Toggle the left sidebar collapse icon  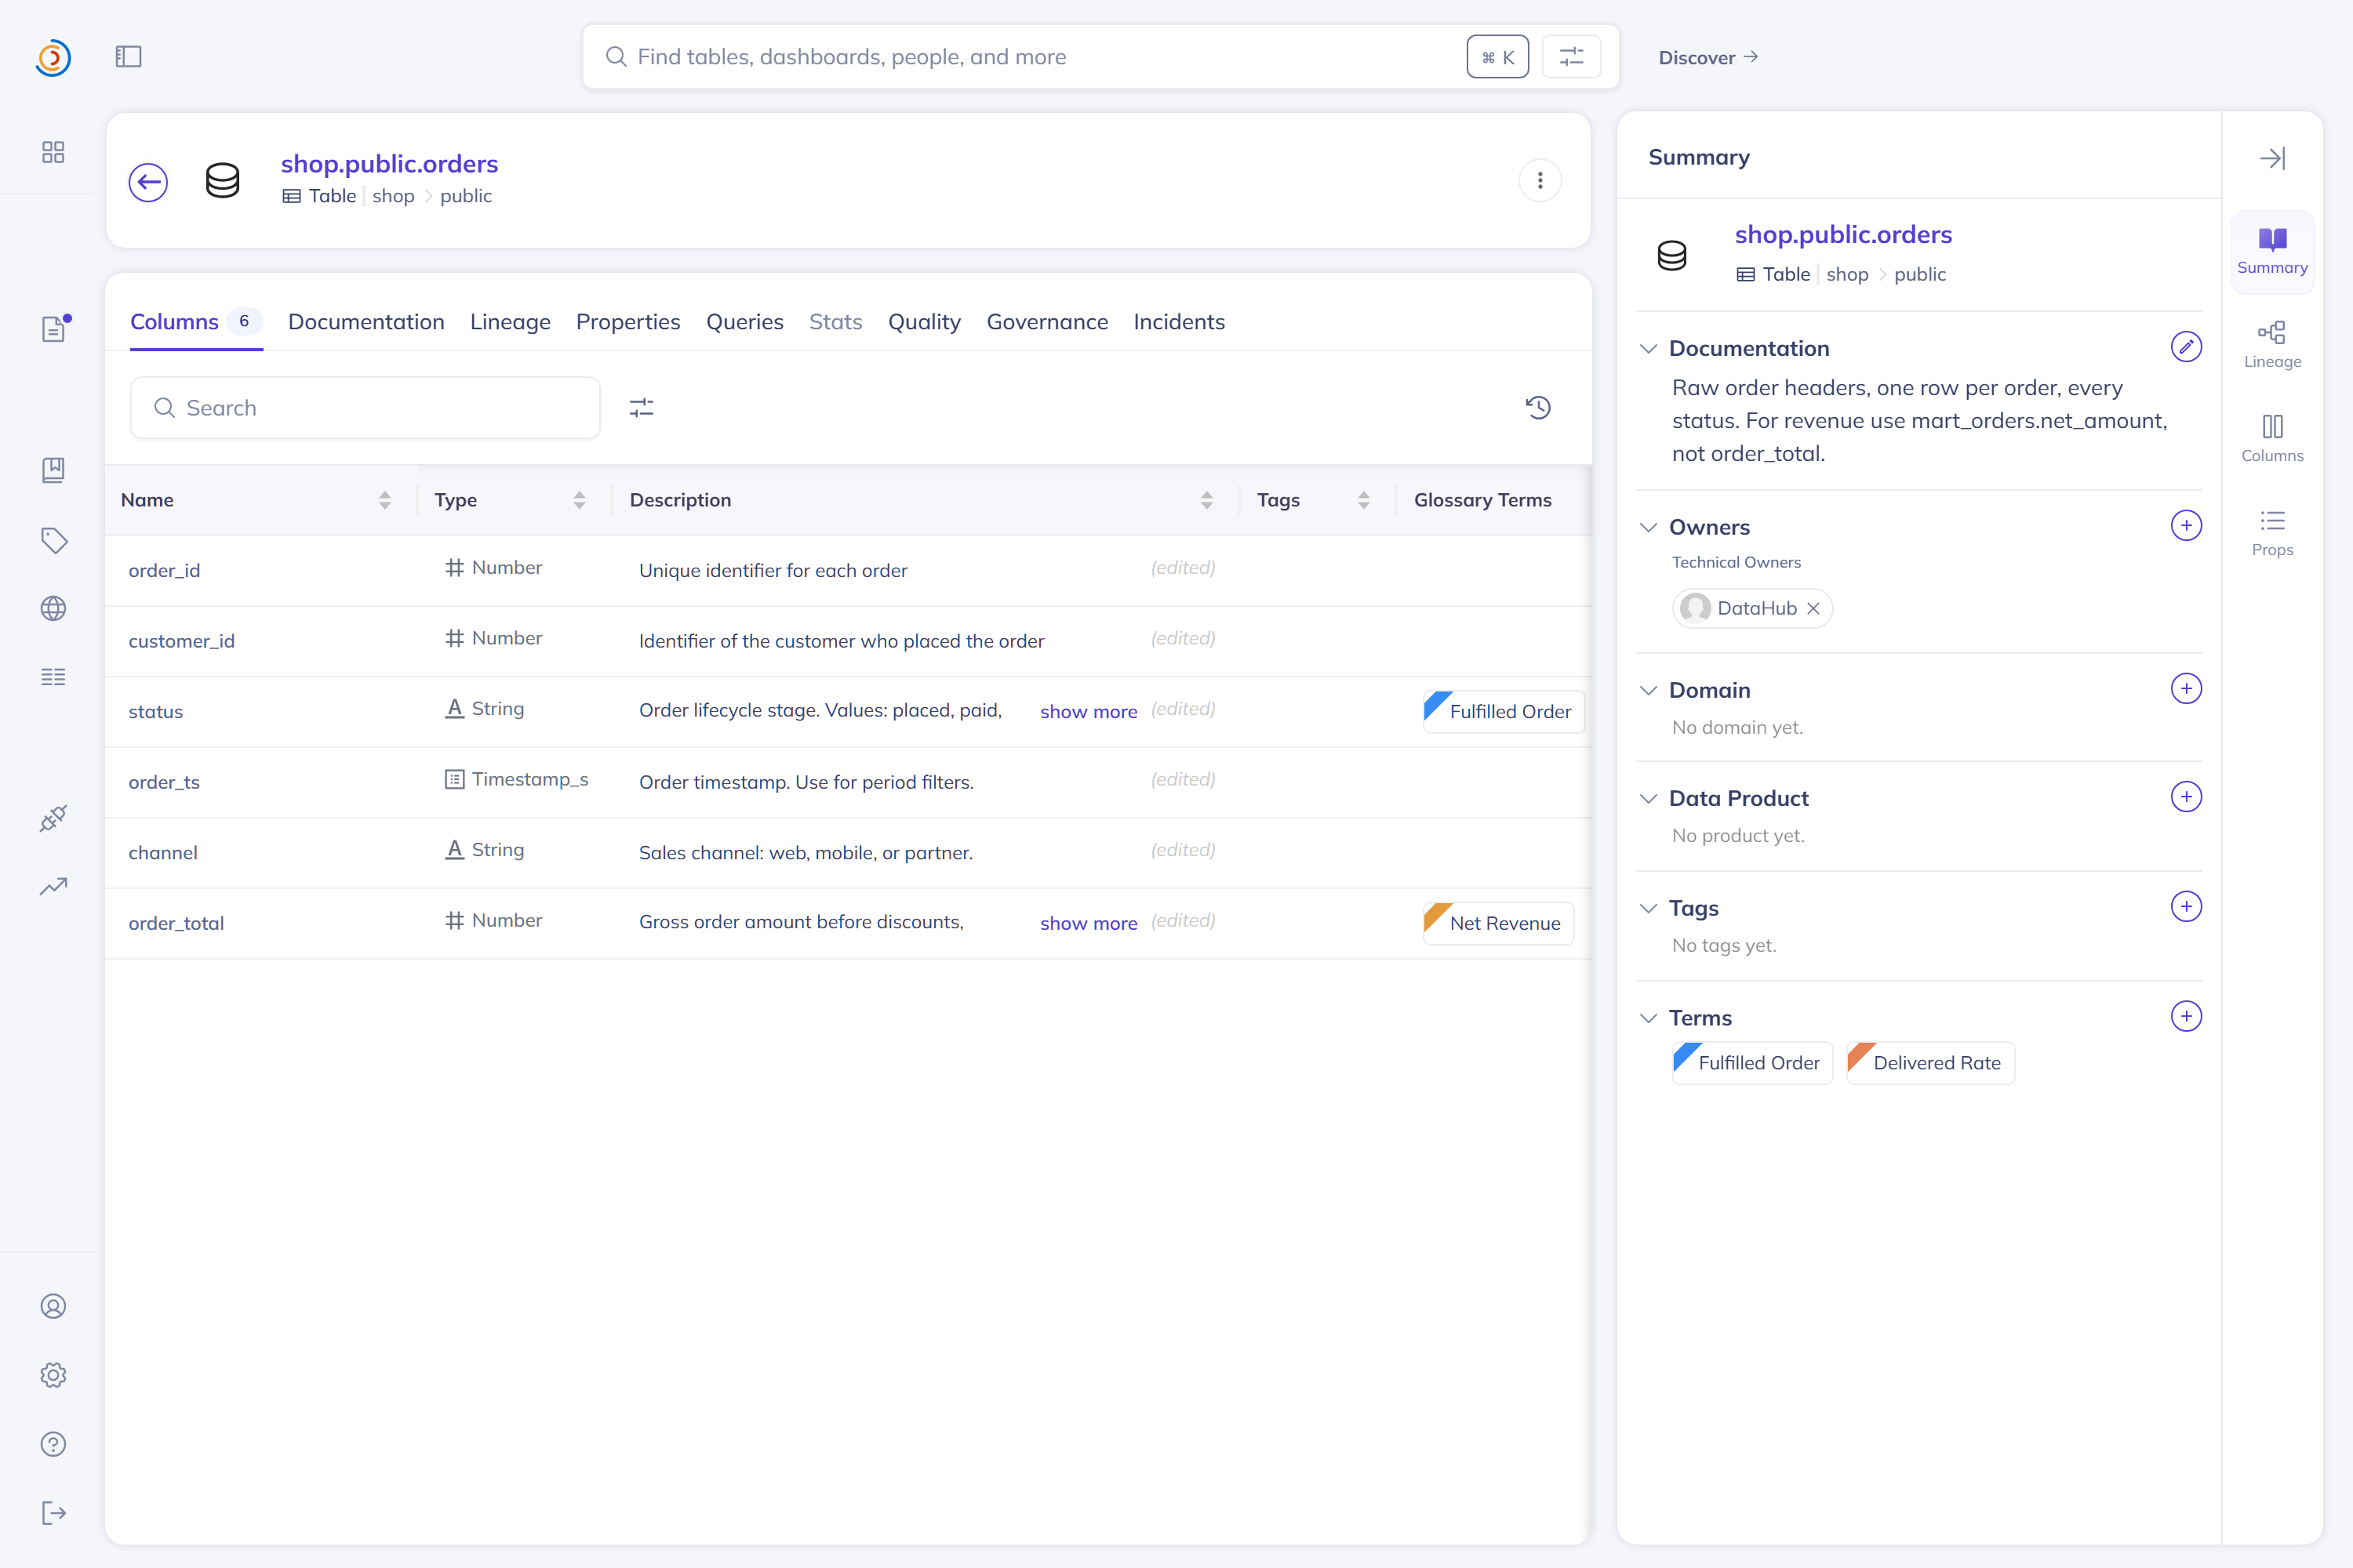pos(128,57)
